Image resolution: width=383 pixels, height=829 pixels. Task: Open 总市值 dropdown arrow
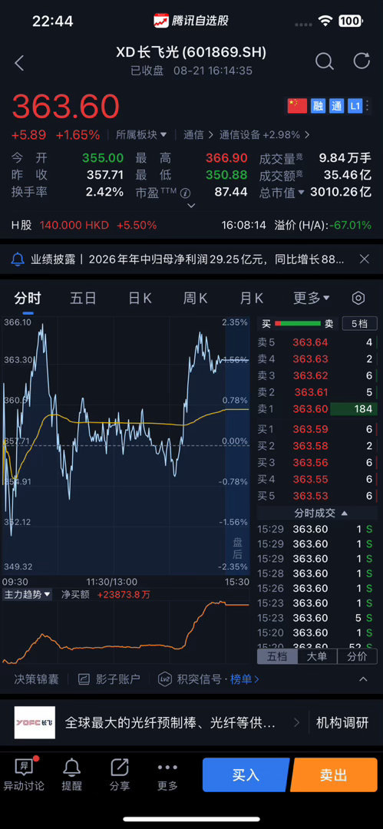click(x=301, y=193)
